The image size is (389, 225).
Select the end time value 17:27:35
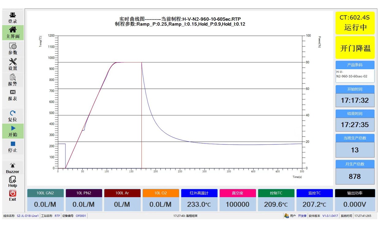pyautogui.click(x=355, y=125)
